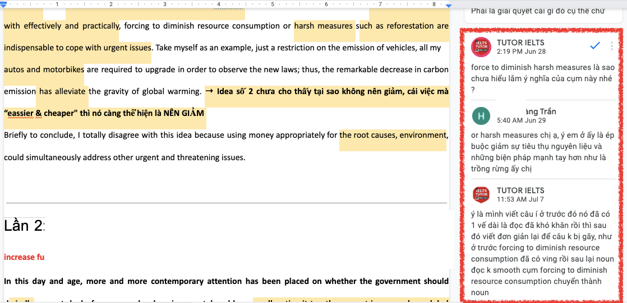Select the right indent marker on the ruler
Screen dimensions: 627x303
[x=449, y=5]
